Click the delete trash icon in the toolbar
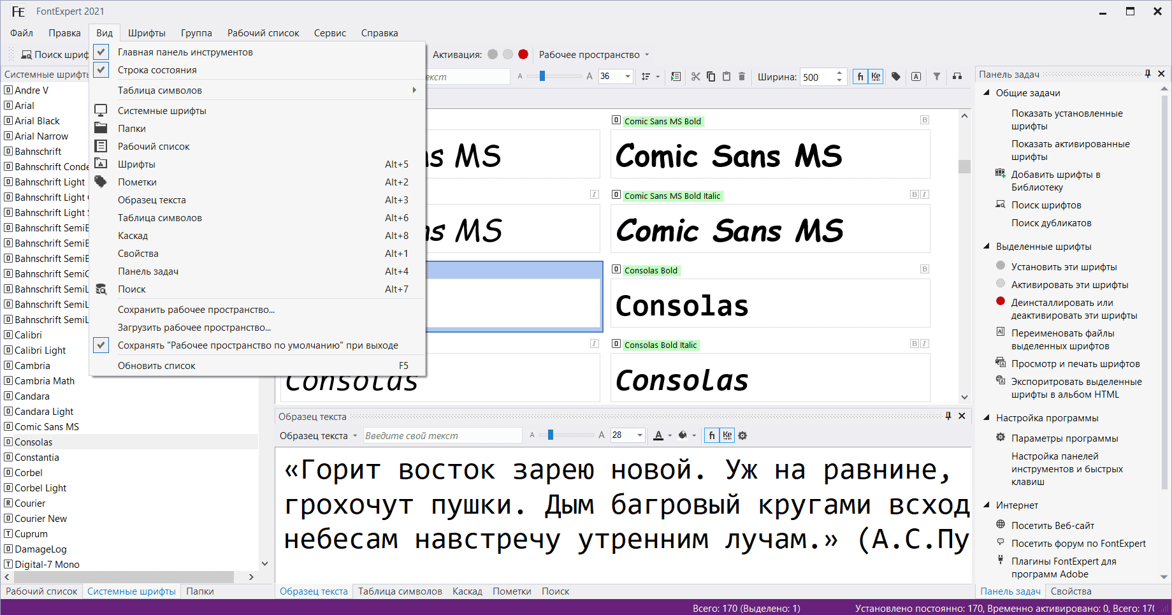Screen dimensions: 1172x615 741,76
